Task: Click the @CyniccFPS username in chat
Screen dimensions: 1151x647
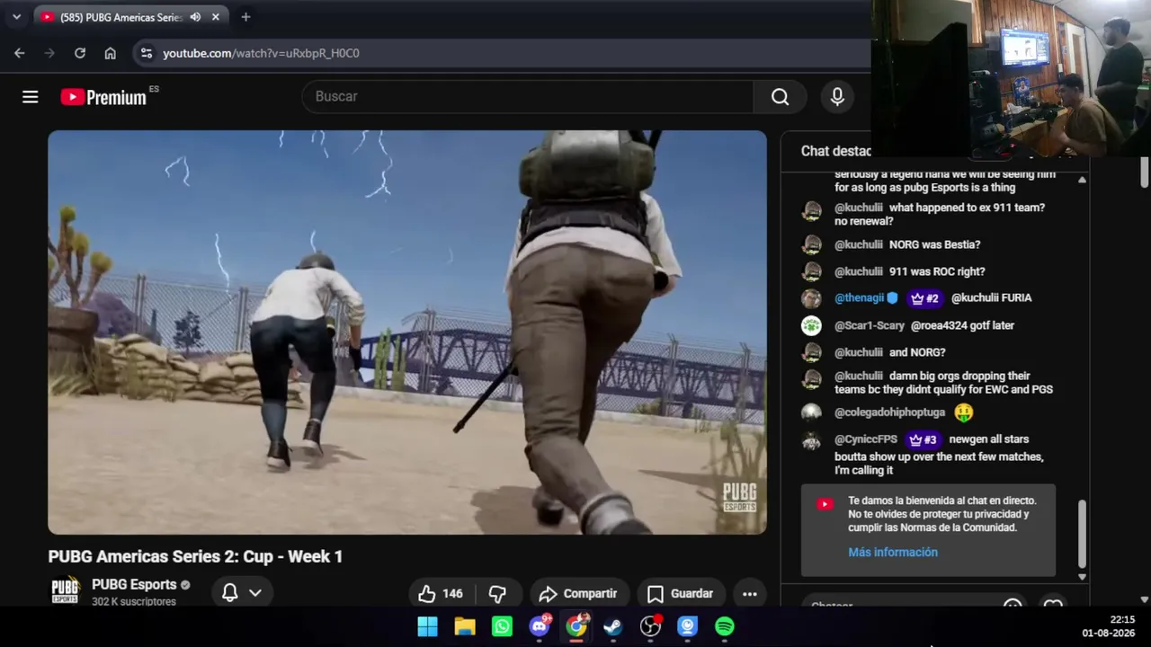Action: (866, 439)
